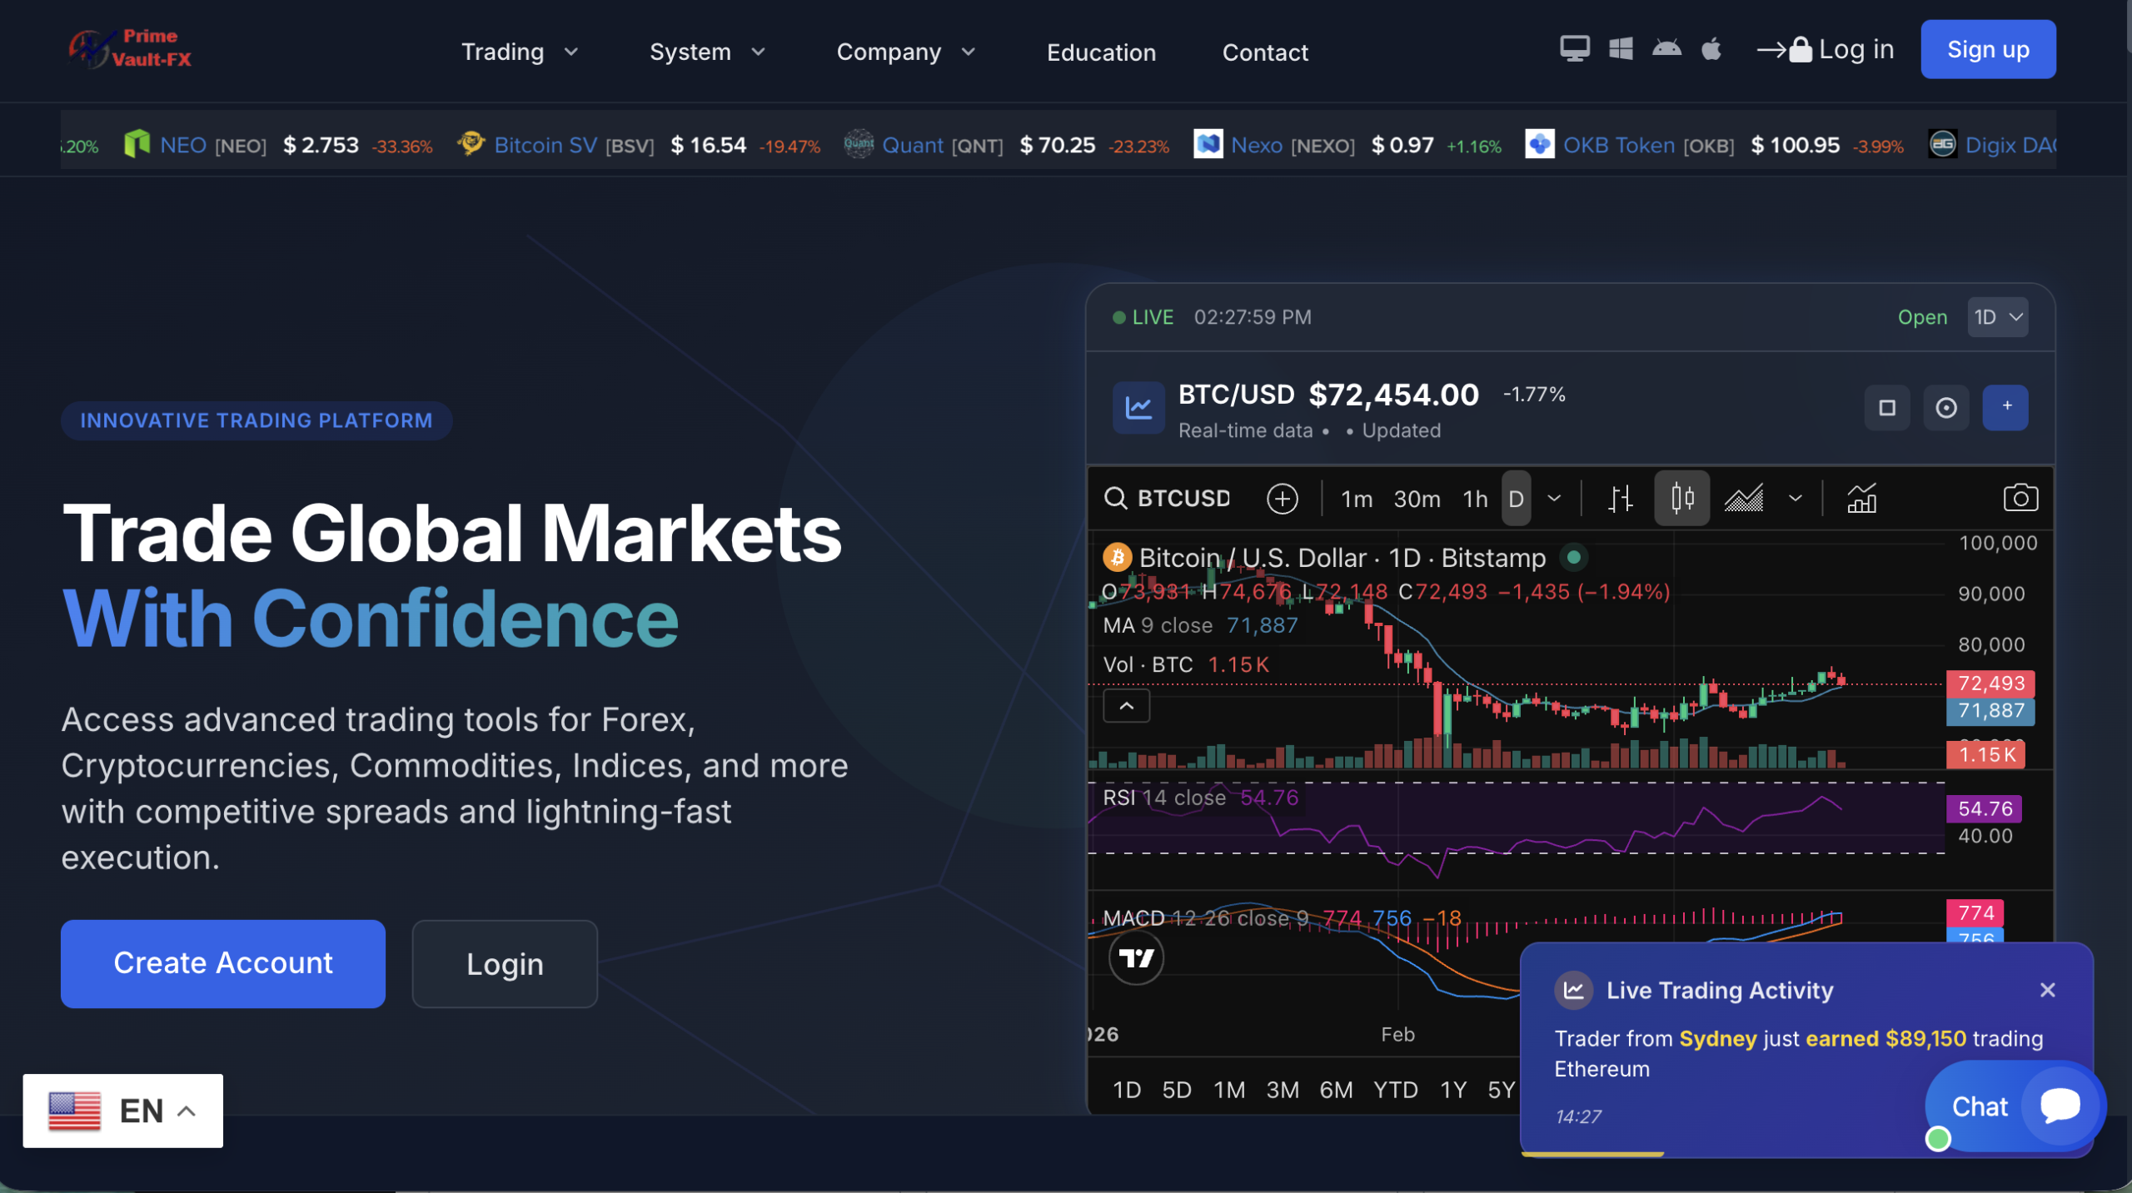This screenshot has height=1193, width=2132.
Task: Click the compare plus icon beside BTCUSD
Action: [1283, 498]
